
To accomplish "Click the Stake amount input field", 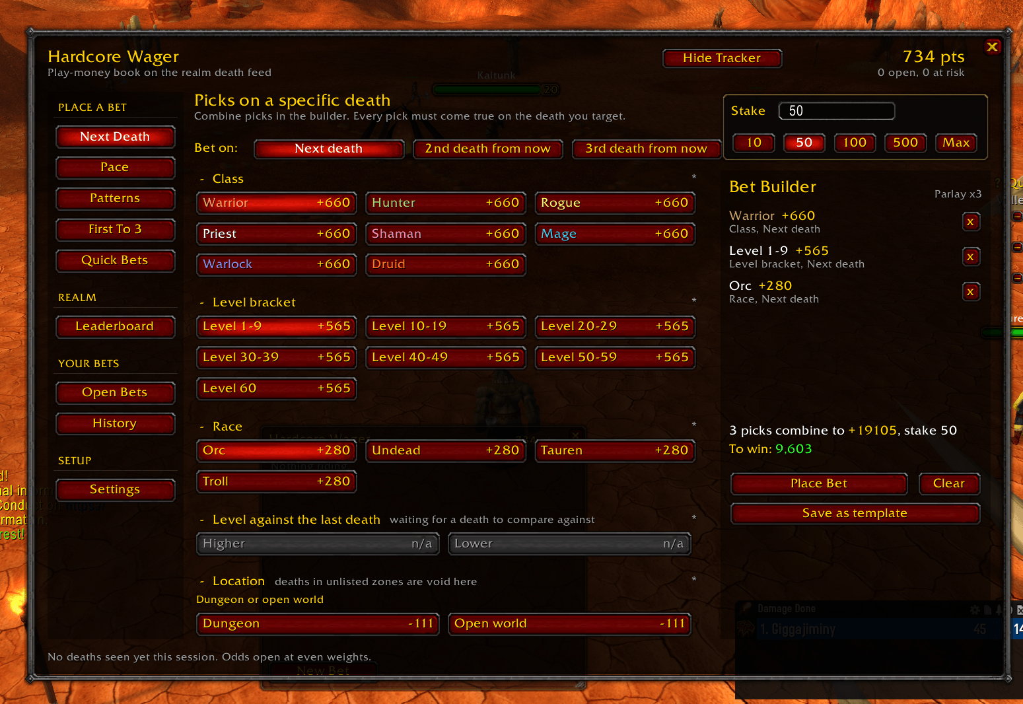I will pos(837,111).
